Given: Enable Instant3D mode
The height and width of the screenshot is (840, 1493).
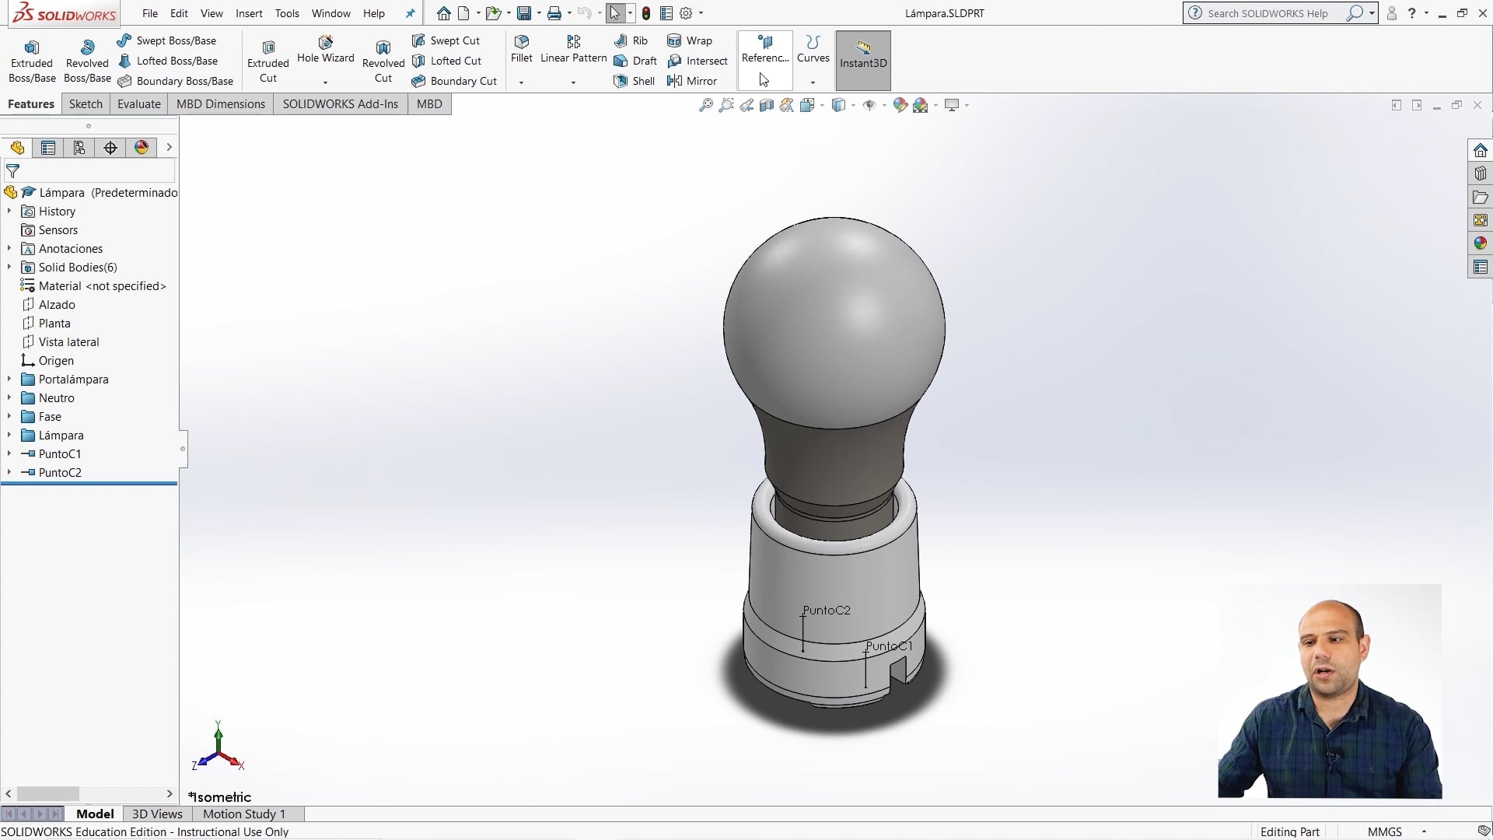Looking at the screenshot, I should click(862, 58).
